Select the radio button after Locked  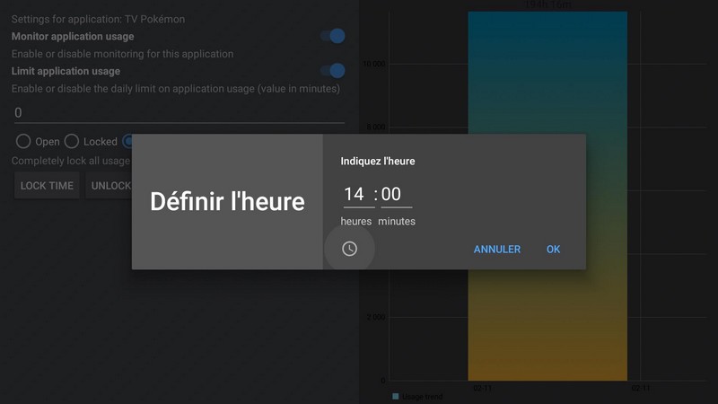(x=128, y=142)
